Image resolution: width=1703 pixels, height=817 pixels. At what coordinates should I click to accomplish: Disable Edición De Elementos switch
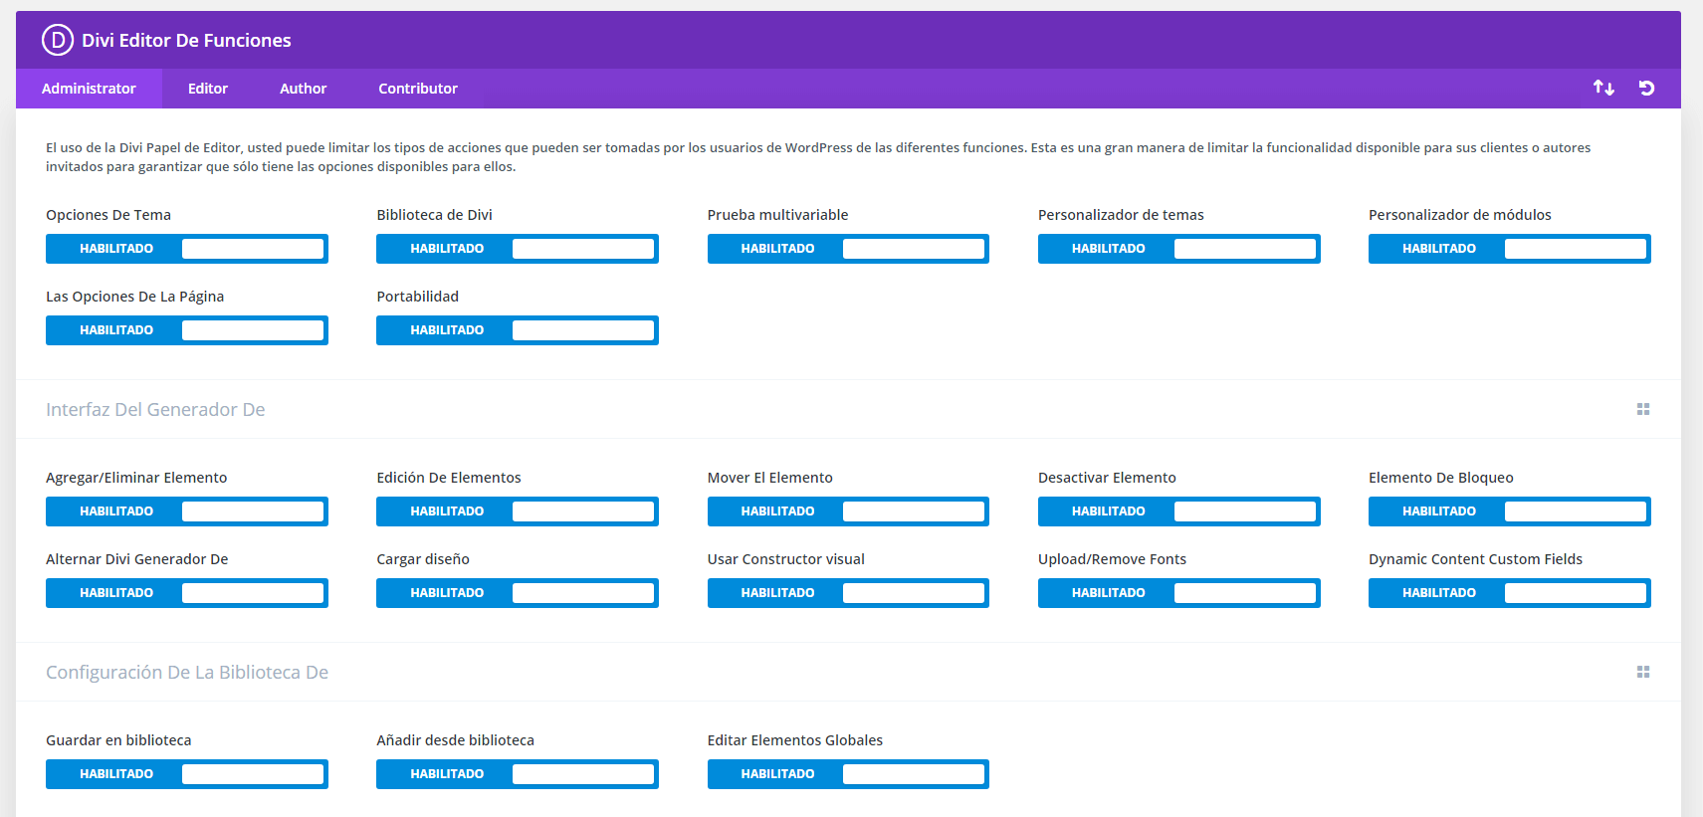tap(518, 511)
